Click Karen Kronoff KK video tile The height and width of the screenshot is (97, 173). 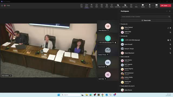click(108, 63)
